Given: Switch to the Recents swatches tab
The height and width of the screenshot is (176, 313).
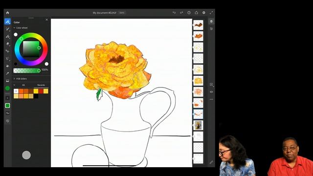Looking at the screenshot, I should pos(41,85).
